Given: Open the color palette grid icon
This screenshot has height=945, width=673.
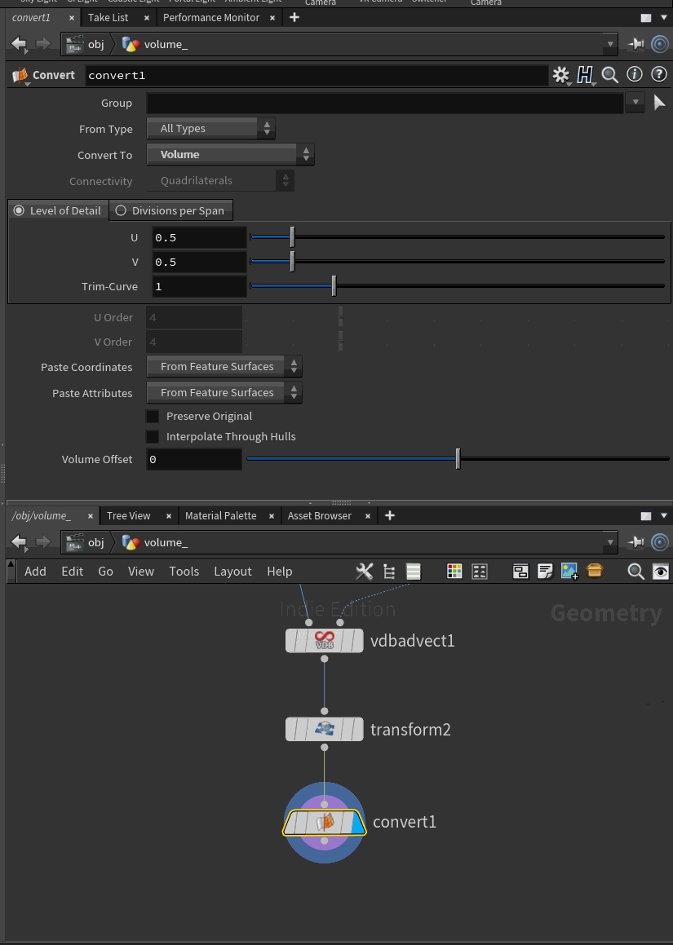Looking at the screenshot, I should click(x=454, y=572).
